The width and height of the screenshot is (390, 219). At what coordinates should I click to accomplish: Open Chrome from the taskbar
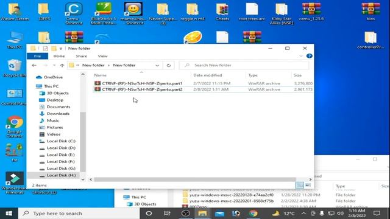point(253,214)
